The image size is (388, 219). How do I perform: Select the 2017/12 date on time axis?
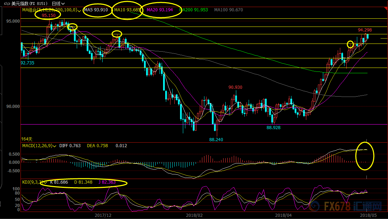pyautogui.click(x=103, y=215)
